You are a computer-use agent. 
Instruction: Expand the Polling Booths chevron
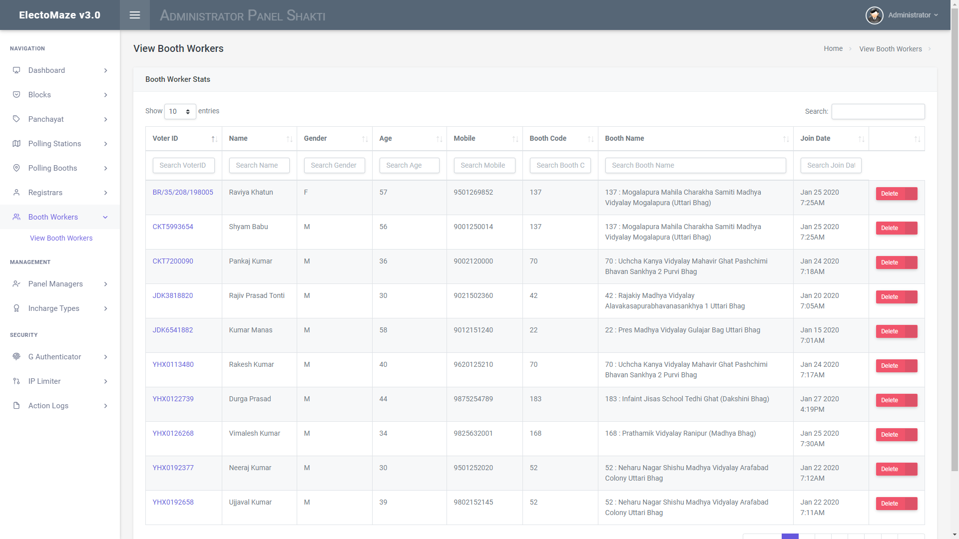click(105, 168)
